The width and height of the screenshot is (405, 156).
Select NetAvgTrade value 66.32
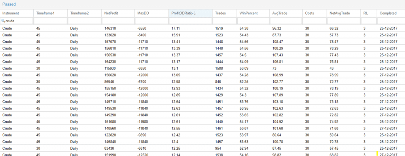point(334,29)
